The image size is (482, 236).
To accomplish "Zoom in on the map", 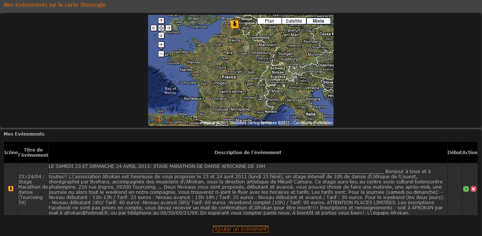I will click(161, 45).
